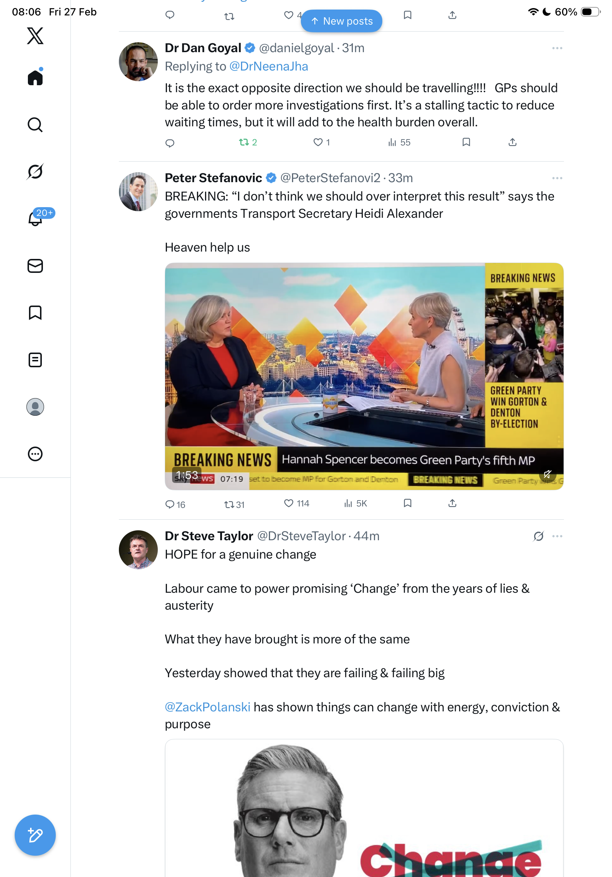Unmute the Sky News video
Screen dimensions: 612x877
[x=547, y=474]
